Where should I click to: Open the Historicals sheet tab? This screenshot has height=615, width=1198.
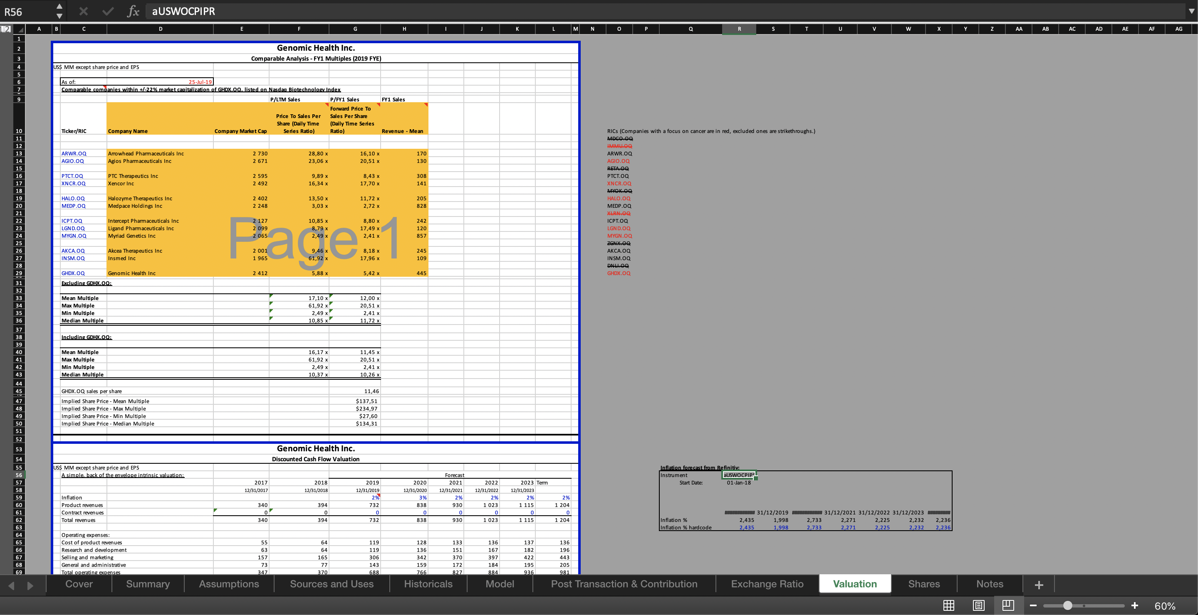click(x=428, y=584)
